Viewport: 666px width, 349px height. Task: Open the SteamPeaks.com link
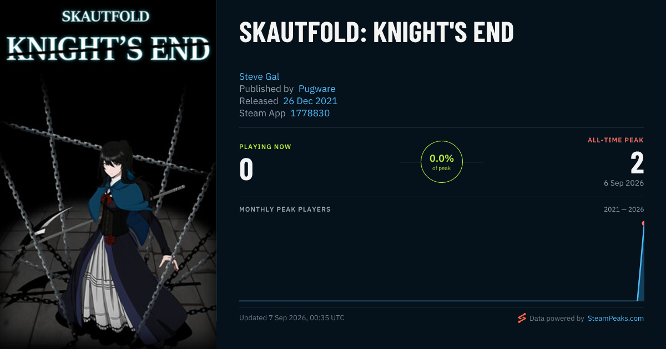(615, 319)
